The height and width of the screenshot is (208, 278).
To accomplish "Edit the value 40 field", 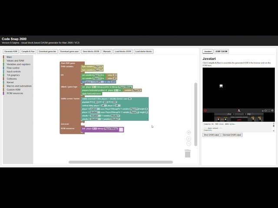I will [x=115, y=78].
